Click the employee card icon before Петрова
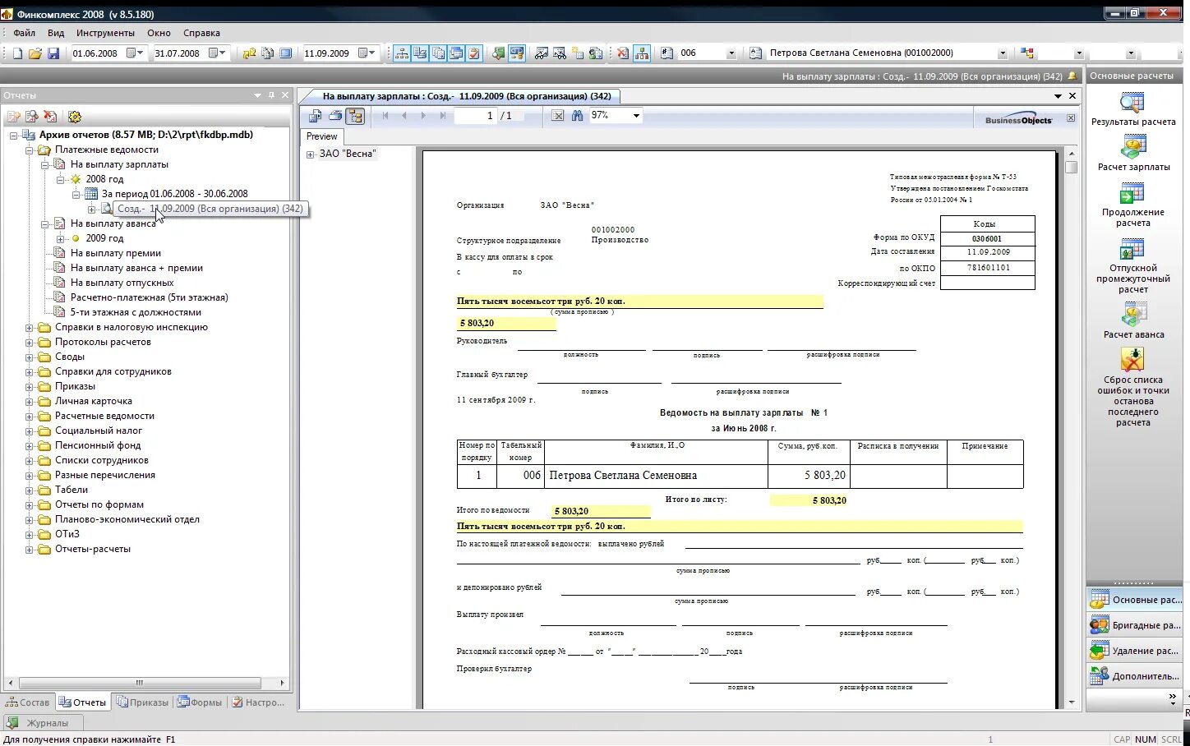1190x746 pixels. tap(755, 53)
